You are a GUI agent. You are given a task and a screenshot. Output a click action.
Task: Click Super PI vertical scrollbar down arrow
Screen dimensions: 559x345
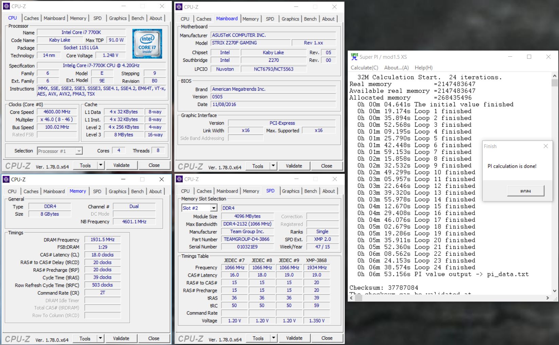click(555, 291)
